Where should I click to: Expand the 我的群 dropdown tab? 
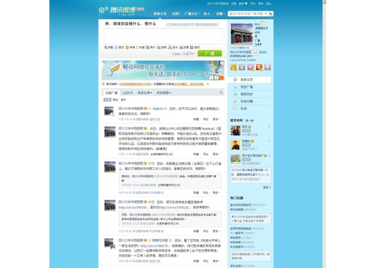pos(164,93)
